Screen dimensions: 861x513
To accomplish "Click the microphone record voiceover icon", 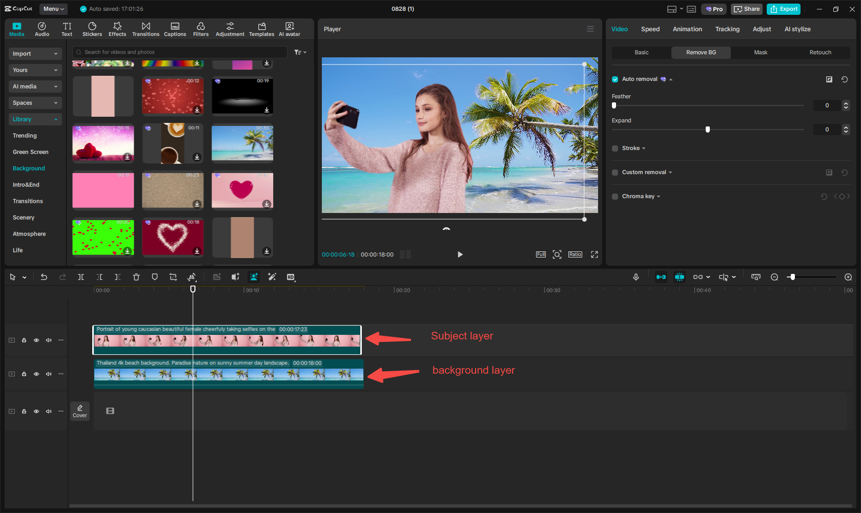I will point(635,277).
